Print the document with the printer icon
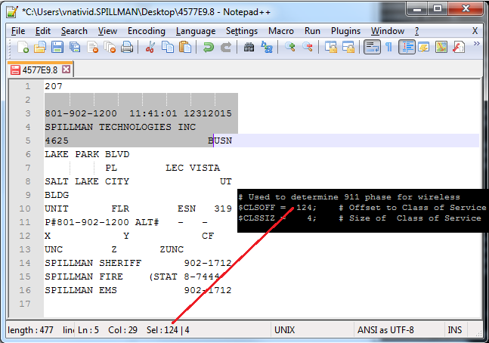The height and width of the screenshot is (343, 489). [127, 48]
